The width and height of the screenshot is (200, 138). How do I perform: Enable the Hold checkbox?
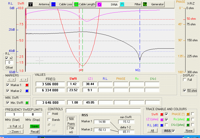(49, 114)
